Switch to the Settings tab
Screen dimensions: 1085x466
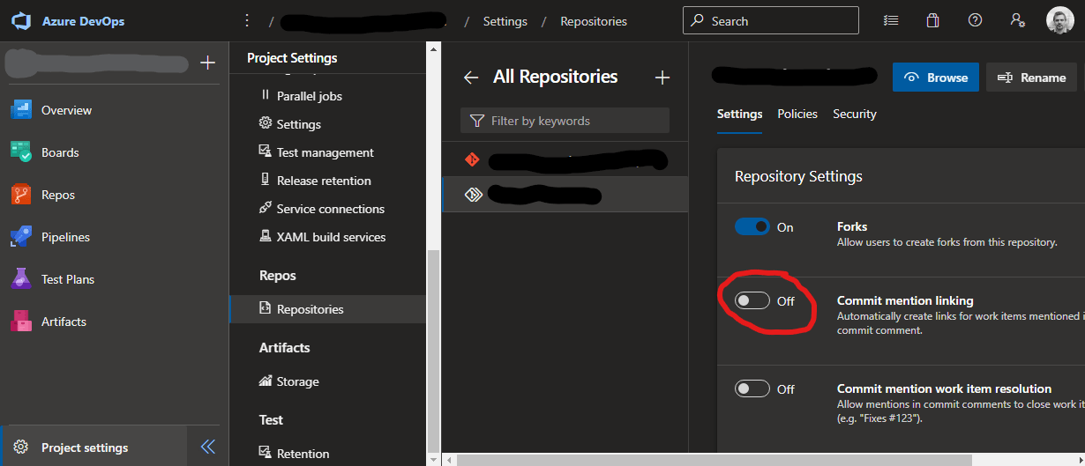pyautogui.click(x=739, y=115)
